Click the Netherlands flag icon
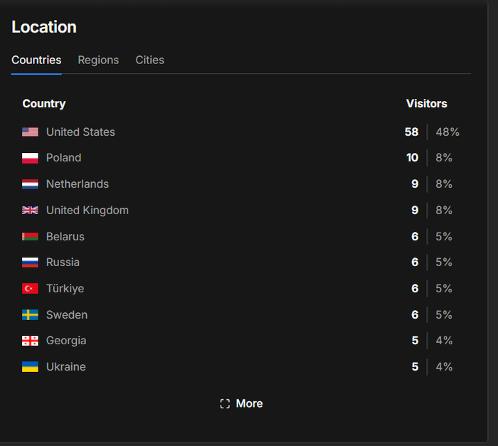 (30, 184)
